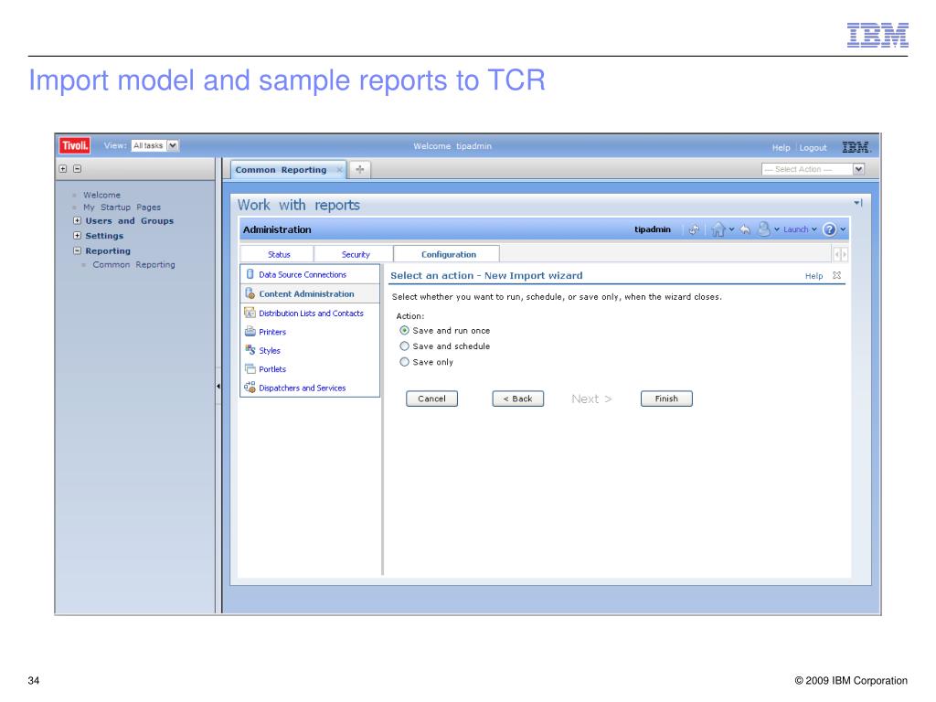Viewport: 936px width, 702px height.
Task: Click the expand-all plus icon in navigation
Action: coord(63,169)
